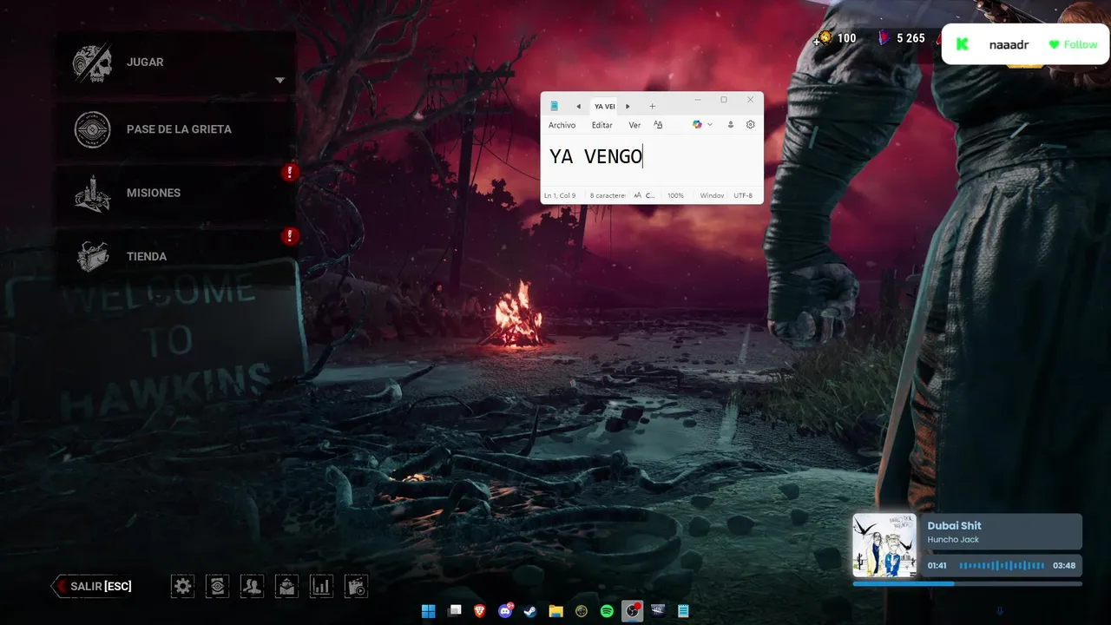Image resolution: width=1111 pixels, height=625 pixels.
Task: Open Spotify from taskbar
Action: 607,611
